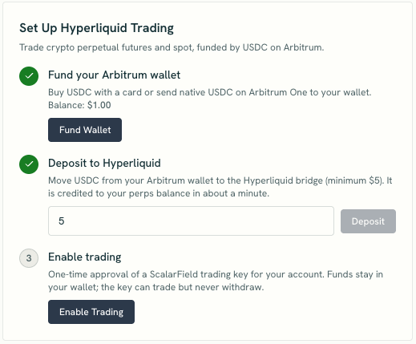Click the Buy USDC with a card description
This screenshot has height=344, width=416.
coord(210,92)
